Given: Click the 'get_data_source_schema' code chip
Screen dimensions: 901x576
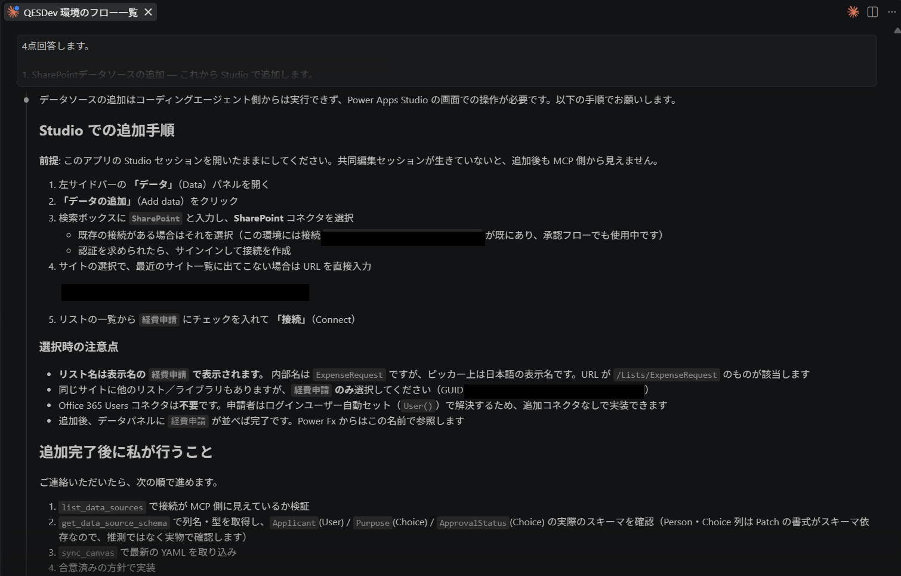Looking at the screenshot, I should (115, 523).
